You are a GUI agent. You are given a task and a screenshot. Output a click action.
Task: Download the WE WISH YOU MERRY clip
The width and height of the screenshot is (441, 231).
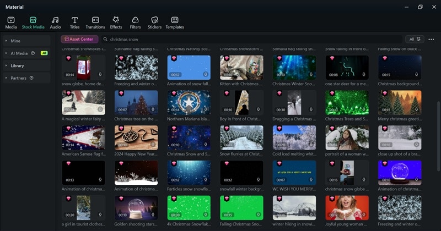coord(311,180)
